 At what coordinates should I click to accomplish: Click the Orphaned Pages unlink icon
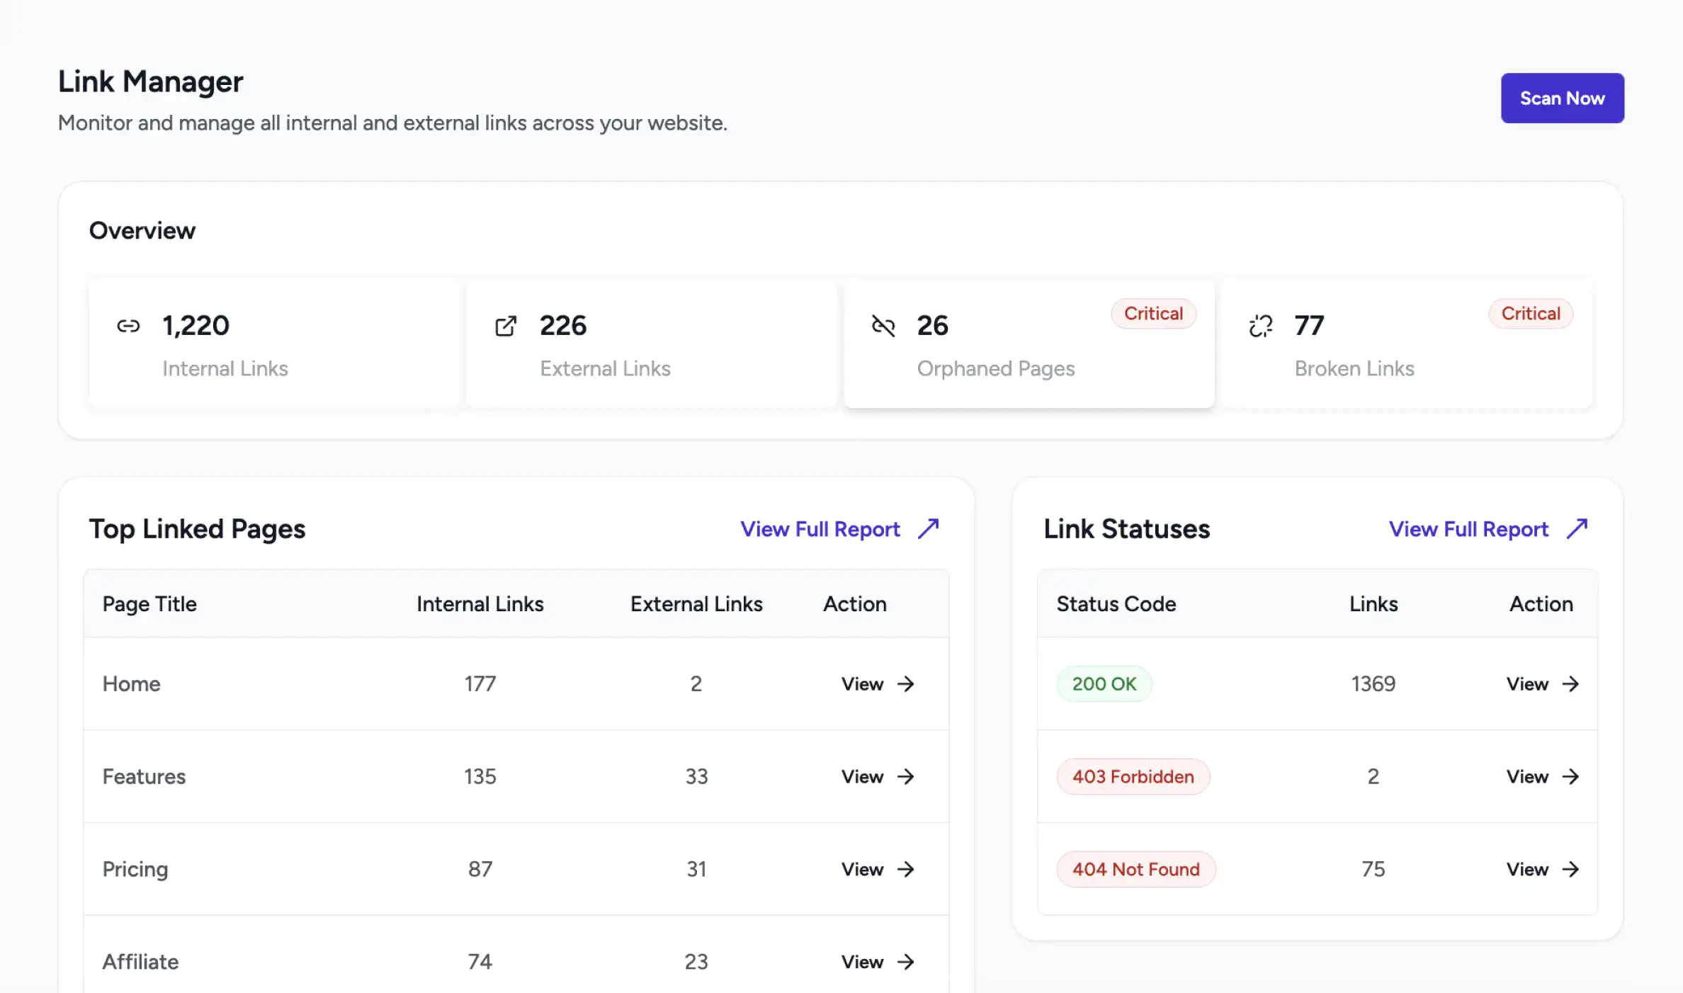coord(883,326)
